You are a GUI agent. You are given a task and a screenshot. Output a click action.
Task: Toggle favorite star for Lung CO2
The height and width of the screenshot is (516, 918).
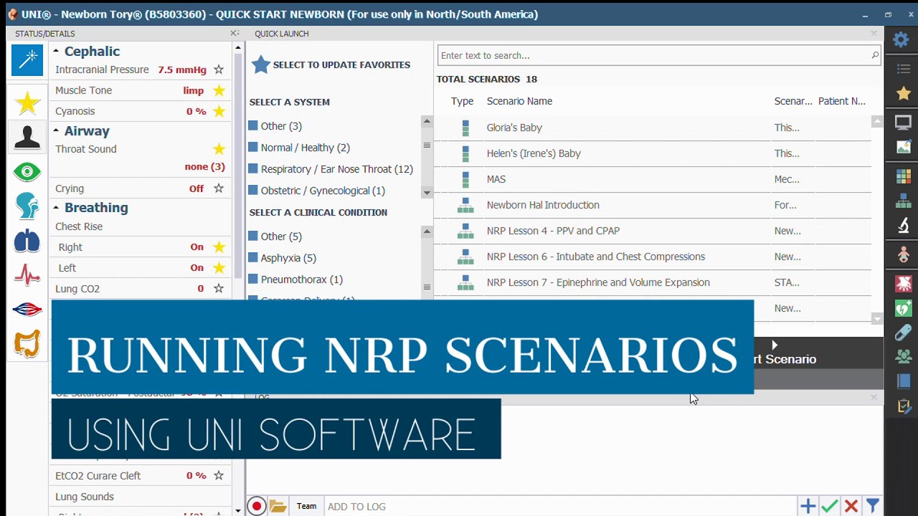[x=219, y=289]
